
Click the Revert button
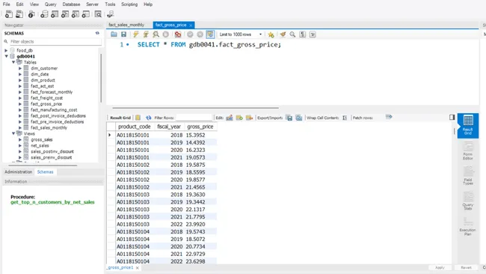tap(466, 267)
